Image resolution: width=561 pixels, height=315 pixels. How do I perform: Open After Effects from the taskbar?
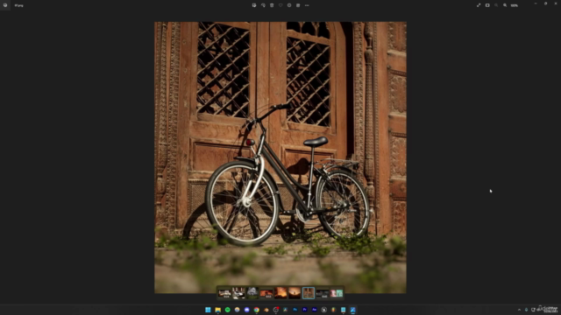(315, 310)
